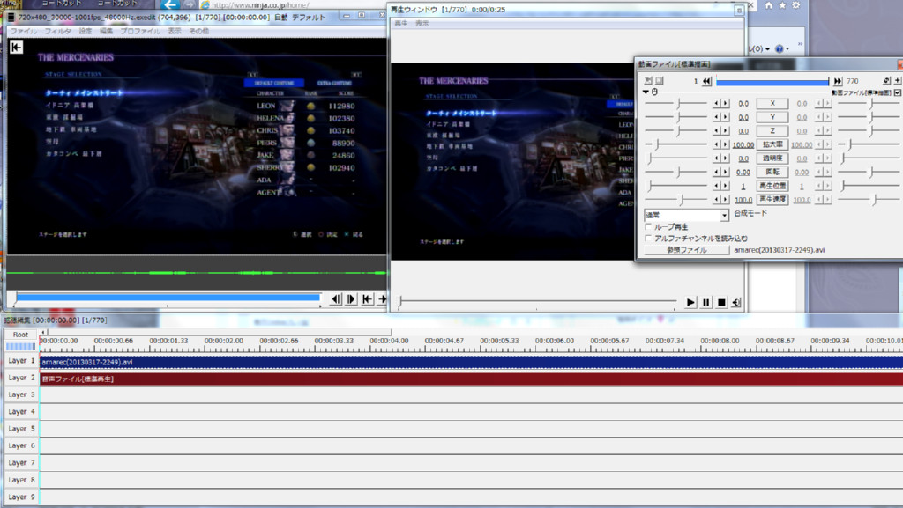Viewport: 903px width, 508px height.
Task: Click left 拡大率 scale slider
Action: (x=676, y=144)
